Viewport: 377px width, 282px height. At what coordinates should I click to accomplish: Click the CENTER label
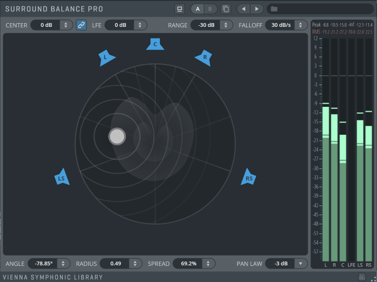click(x=16, y=25)
